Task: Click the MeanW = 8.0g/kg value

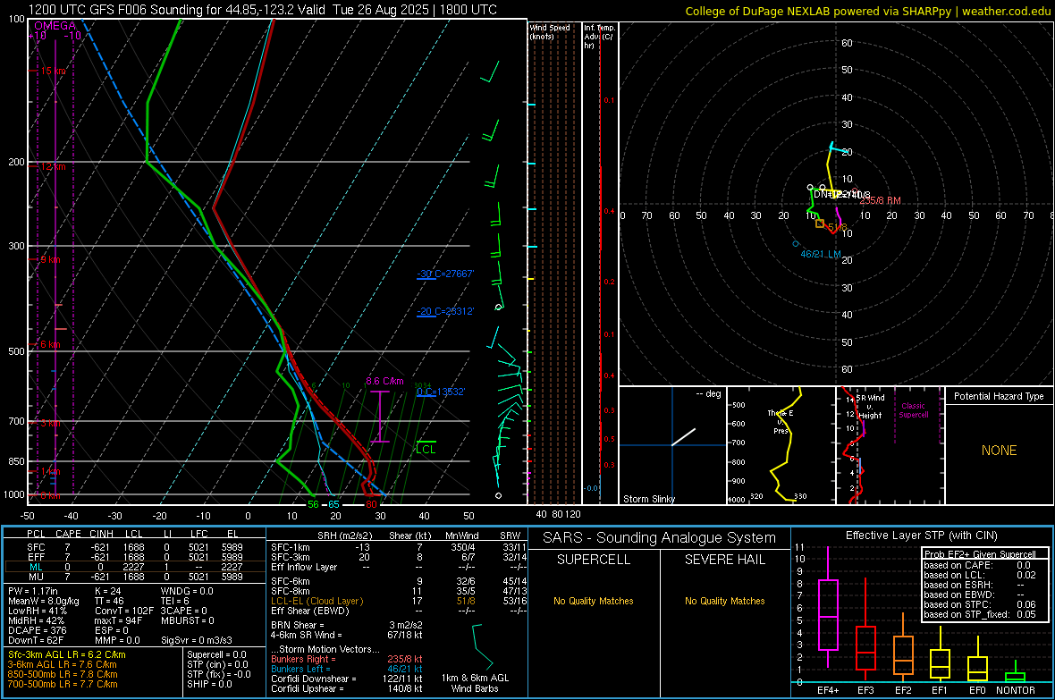Action: pyautogui.click(x=44, y=601)
